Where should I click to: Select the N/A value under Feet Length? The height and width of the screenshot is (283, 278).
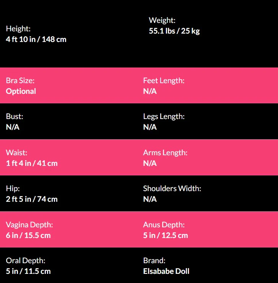(x=150, y=91)
